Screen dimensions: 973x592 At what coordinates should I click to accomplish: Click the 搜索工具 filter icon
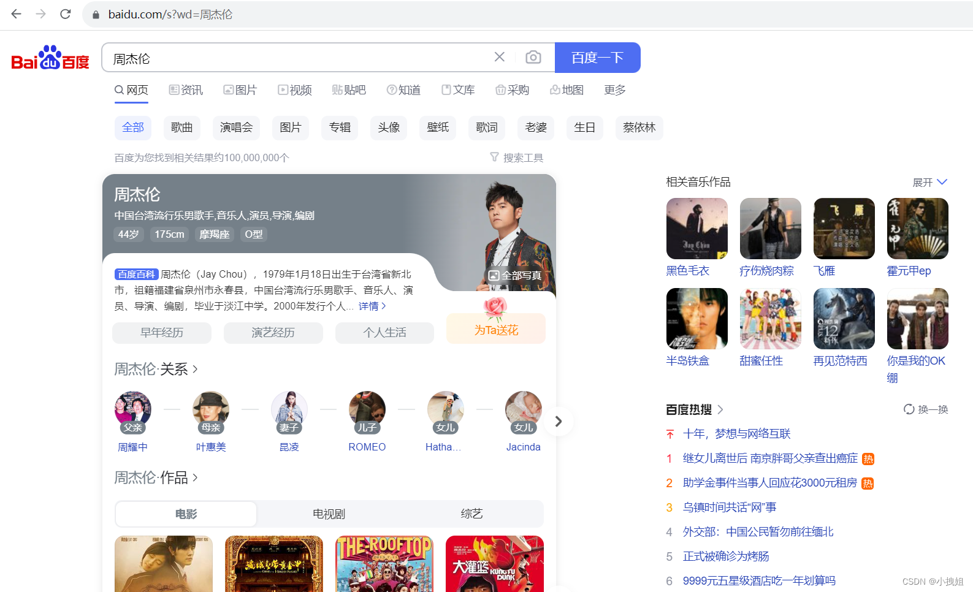[494, 157]
